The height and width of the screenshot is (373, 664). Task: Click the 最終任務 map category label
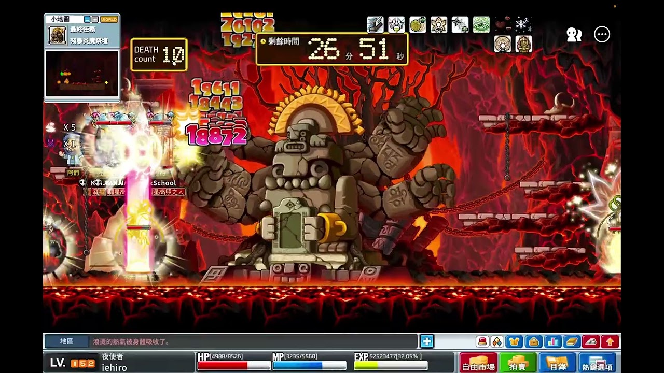tap(82, 30)
